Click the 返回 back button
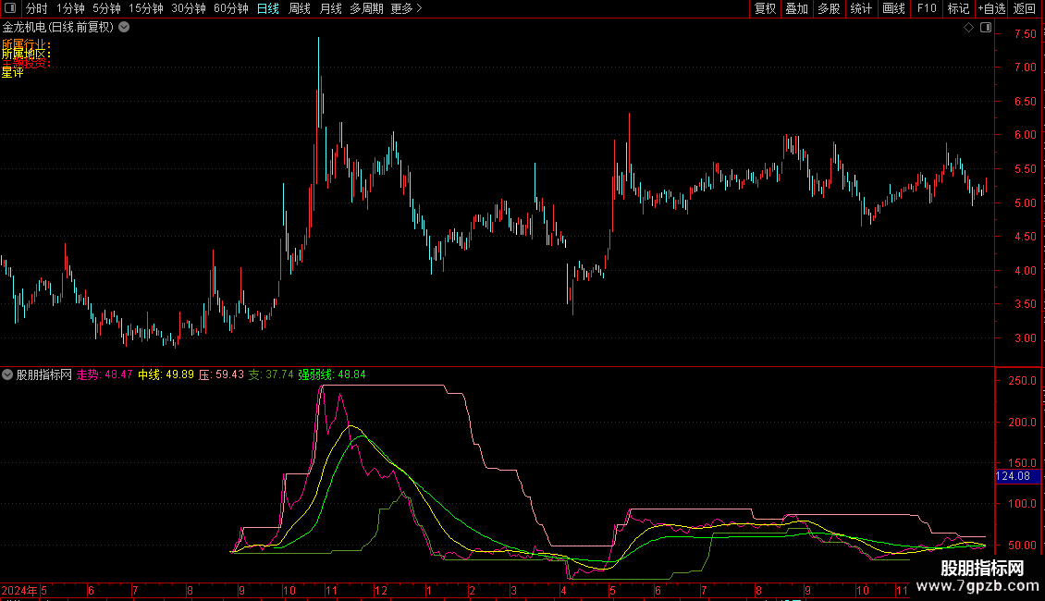This screenshot has height=601, width=1045. pyautogui.click(x=1025, y=8)
